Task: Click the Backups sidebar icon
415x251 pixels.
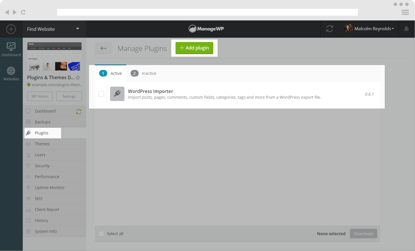Action: [x=28, y=122]
